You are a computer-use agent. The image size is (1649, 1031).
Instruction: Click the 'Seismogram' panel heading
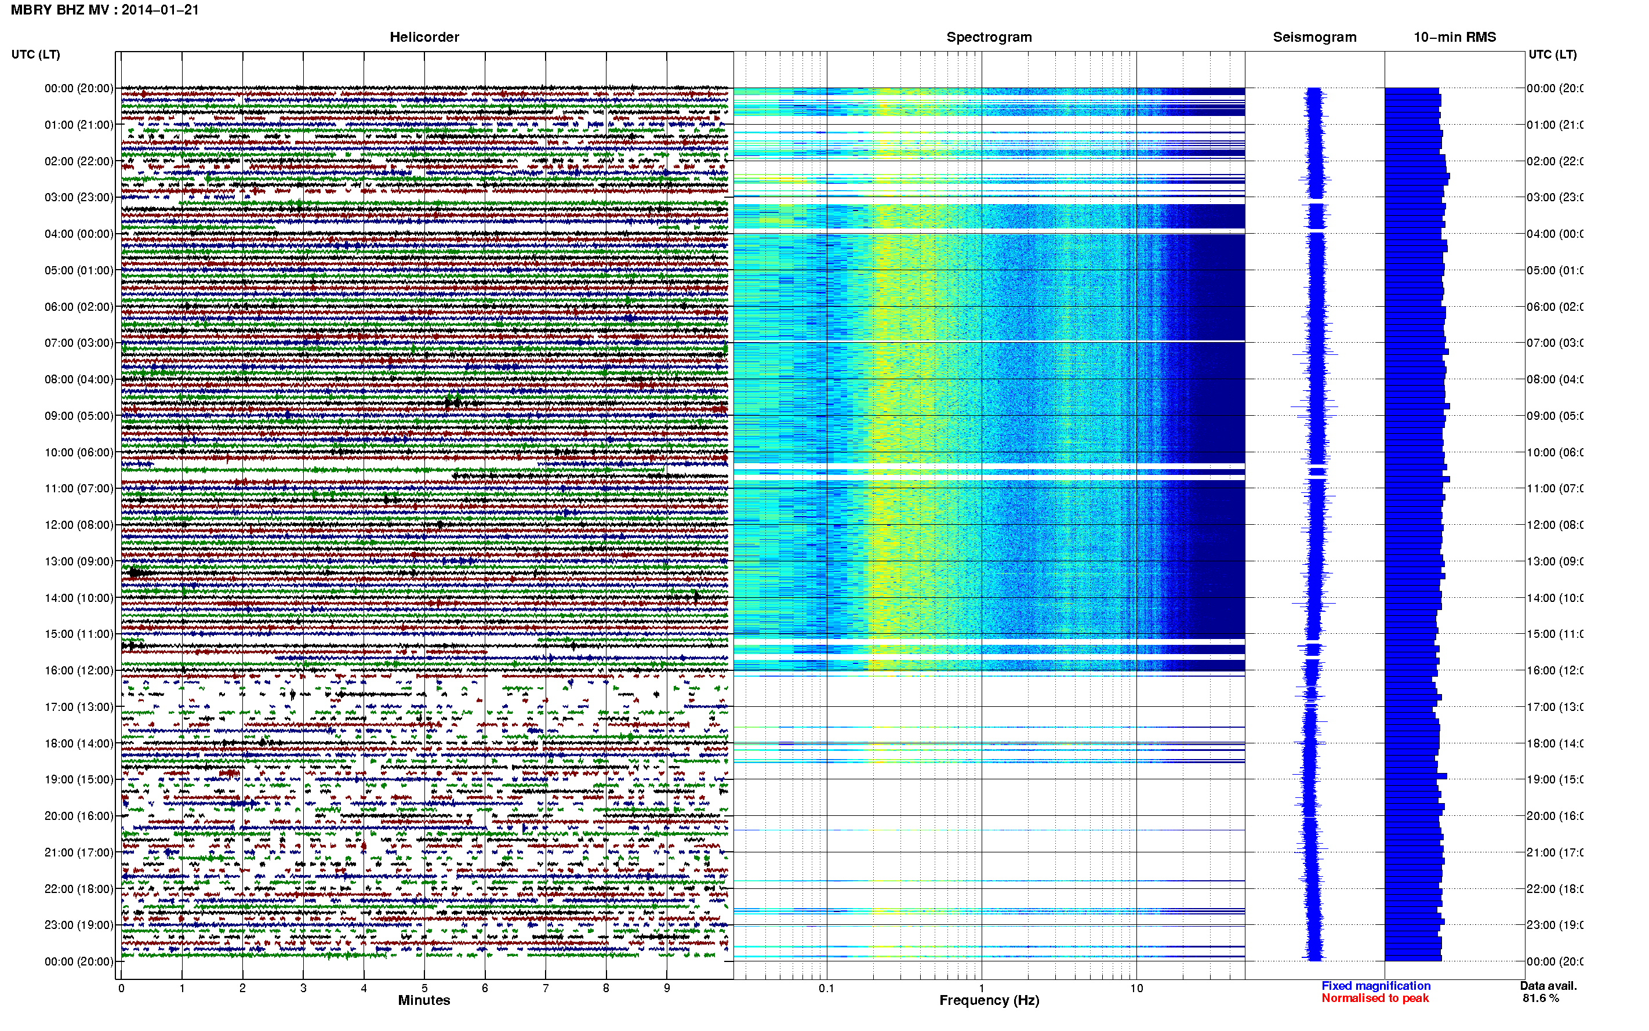(1315, 38)
